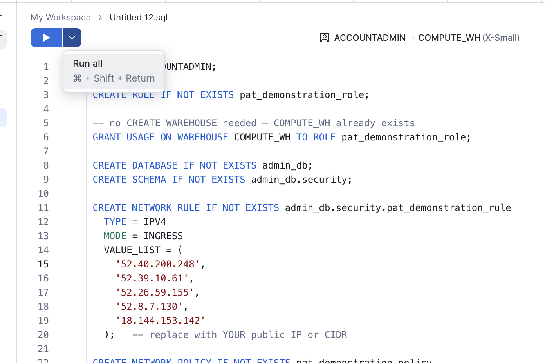Click line number 11 in the gutter
545x363 pixels.
(43, 208)
